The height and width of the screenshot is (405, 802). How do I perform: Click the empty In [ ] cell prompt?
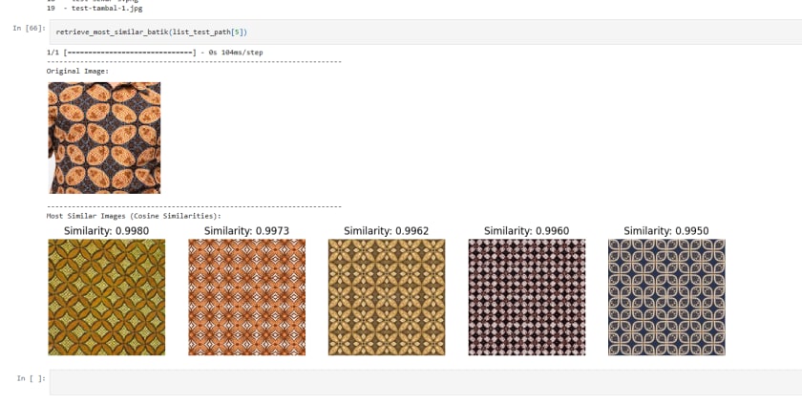(32, 378)
